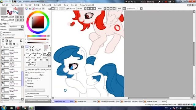The image size is (196, 110).
Task: Open the Окно menu
Action: tap(74, 5)
